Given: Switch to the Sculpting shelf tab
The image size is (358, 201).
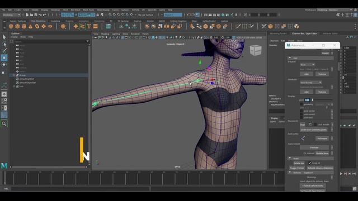Looking at the screenshot, I should pos(55,21).
